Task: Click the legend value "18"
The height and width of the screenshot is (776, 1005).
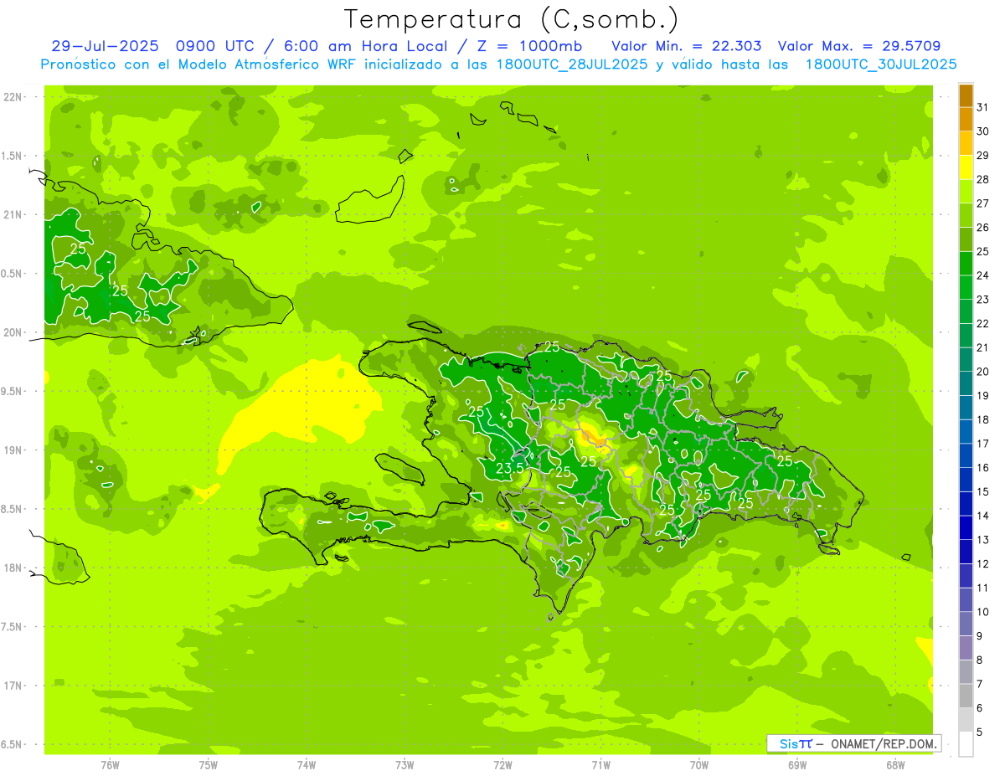Action: click(983, 419)
